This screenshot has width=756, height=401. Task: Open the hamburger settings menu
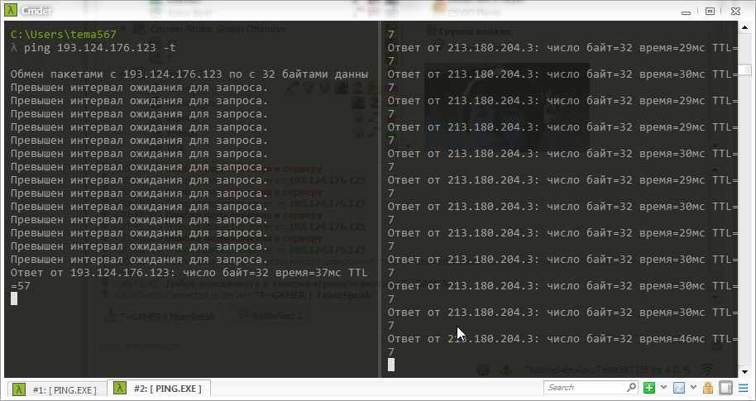point(743,388)
